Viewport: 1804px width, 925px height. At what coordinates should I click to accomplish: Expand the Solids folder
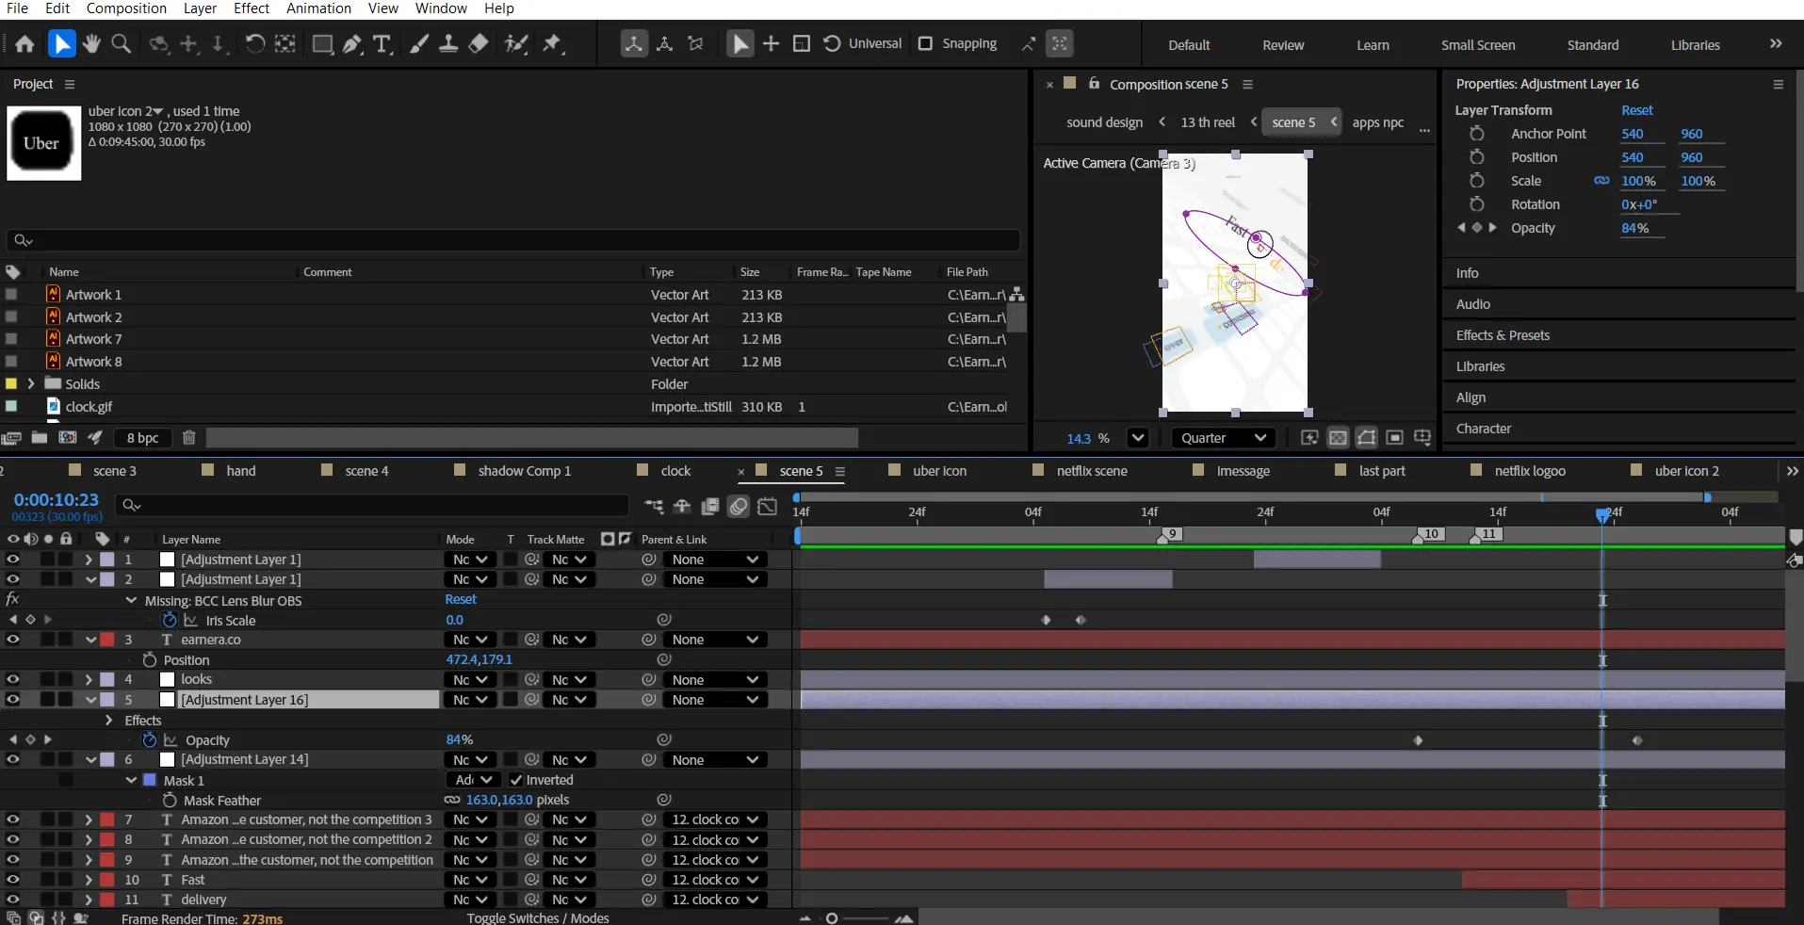(x=31, y=383)
